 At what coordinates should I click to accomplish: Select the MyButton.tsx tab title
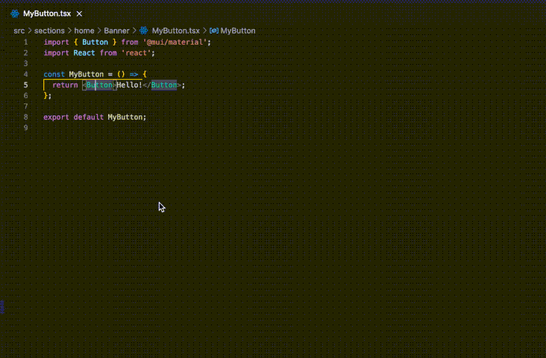[47, 13]
